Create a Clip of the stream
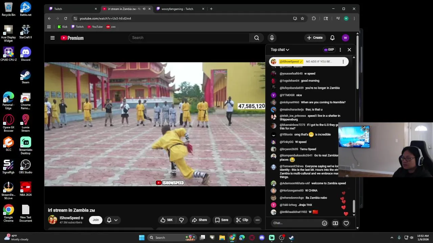The width and height of the screenshot is (433, 243). 242,220
